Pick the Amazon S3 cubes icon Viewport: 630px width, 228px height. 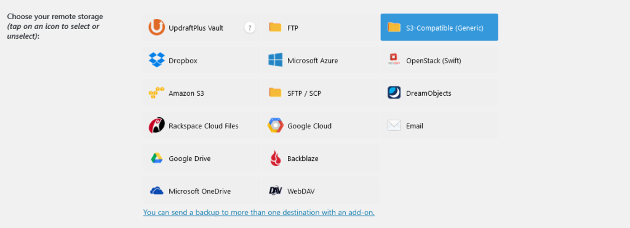157,93
